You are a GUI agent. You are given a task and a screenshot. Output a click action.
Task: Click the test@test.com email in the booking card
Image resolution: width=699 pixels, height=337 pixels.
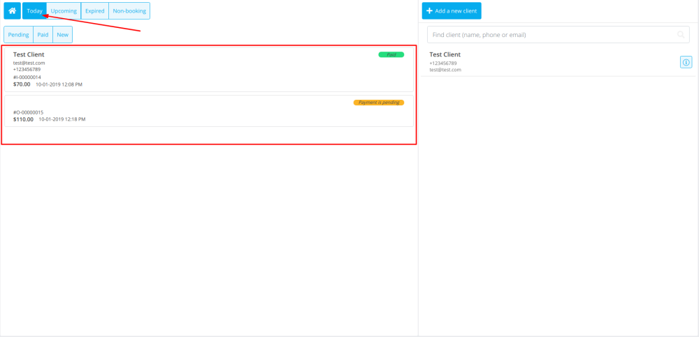(x=29, y=63)
